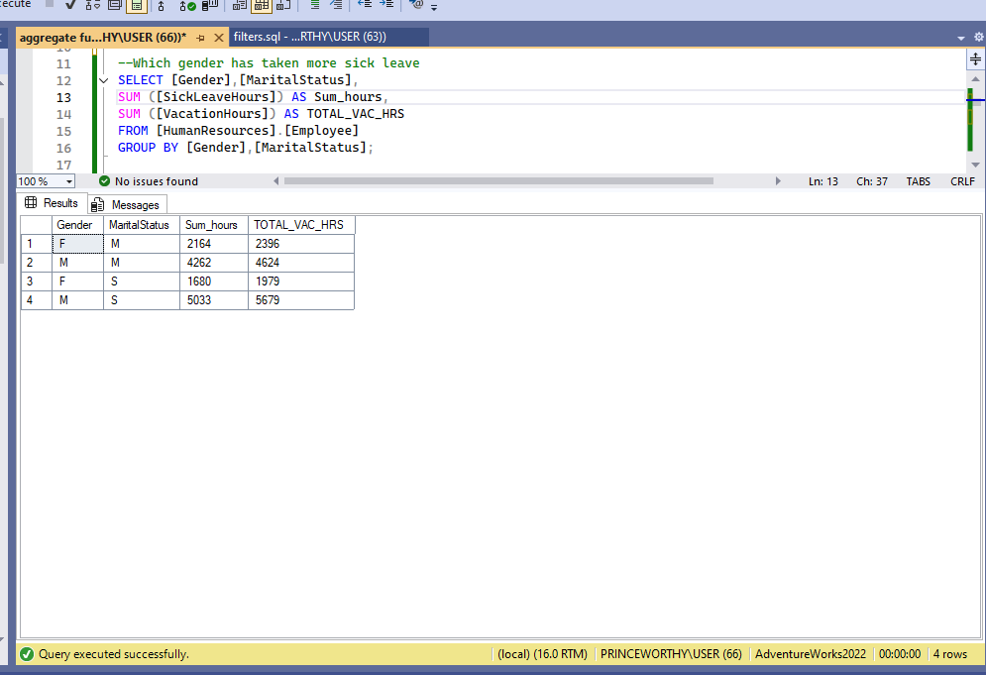Click the CRLF line ending indicator
986x675 pixels.
(x=963, y=181)
